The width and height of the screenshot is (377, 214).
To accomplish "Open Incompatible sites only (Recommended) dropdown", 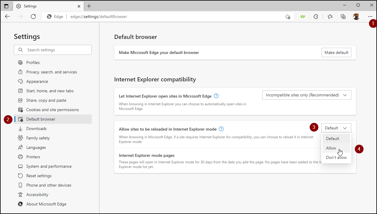I will [x=307, y=95].
